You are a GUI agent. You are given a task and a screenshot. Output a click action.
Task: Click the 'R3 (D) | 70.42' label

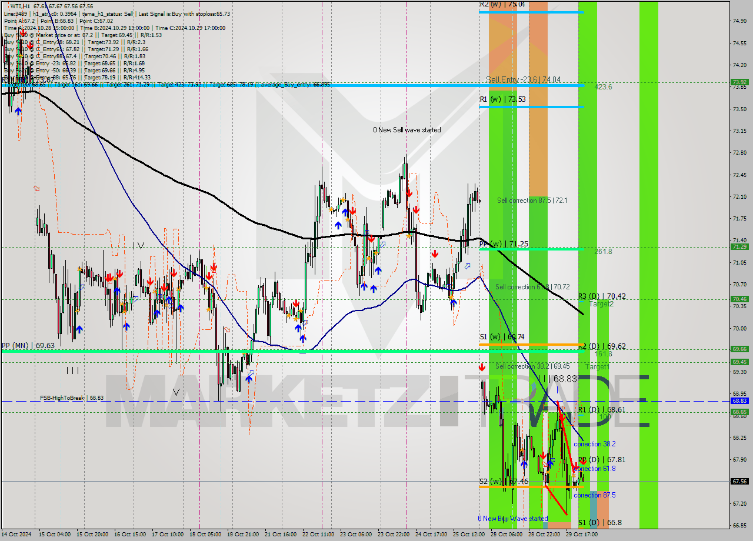pos(601,296)
